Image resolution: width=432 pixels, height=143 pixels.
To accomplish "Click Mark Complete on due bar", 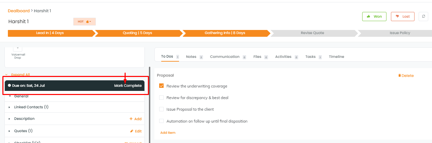I will (128, 86).
